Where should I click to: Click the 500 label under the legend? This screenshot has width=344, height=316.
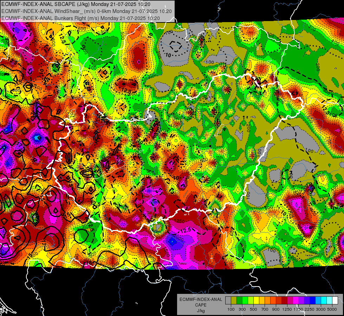[x=253, y=309]
